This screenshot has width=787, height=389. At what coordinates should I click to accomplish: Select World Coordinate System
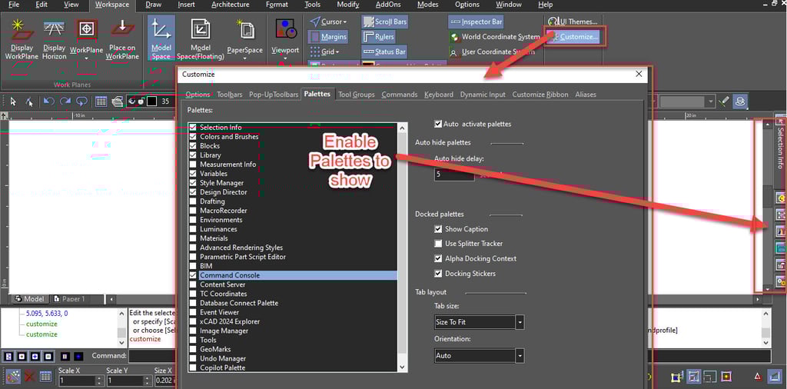(x=495, y=37)
